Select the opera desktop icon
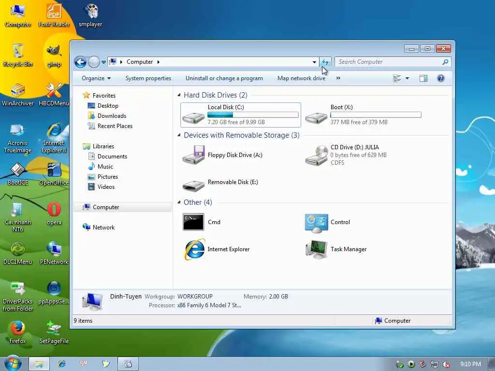This screenshot has width=495, height=371. click(x=54, y=214)
